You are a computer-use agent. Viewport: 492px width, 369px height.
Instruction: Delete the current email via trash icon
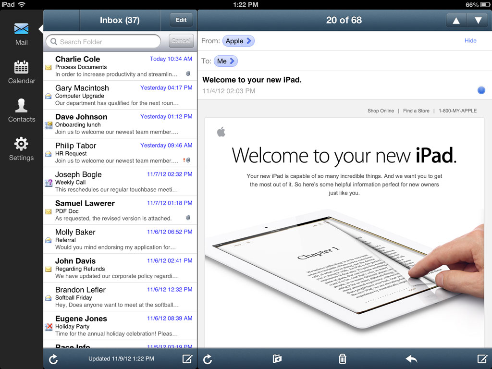coord(342,359)
